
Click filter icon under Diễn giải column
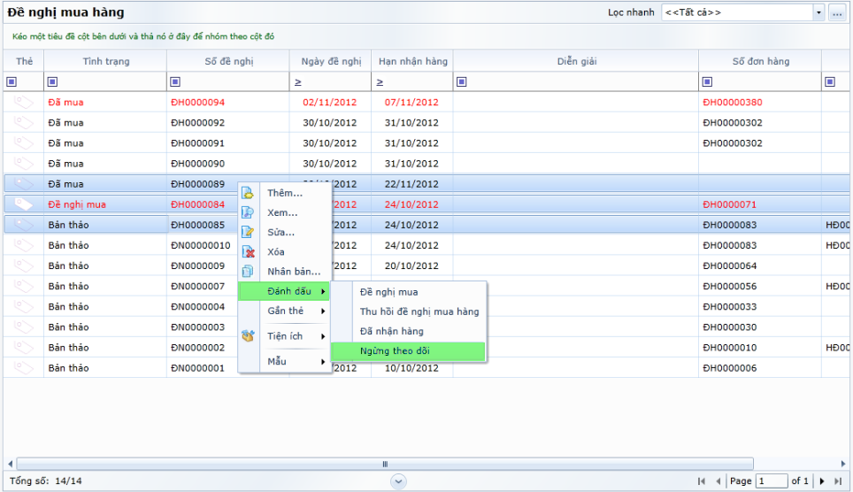(462, 82)
